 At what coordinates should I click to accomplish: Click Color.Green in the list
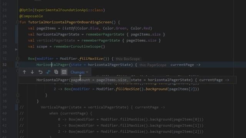click(115, 28)
